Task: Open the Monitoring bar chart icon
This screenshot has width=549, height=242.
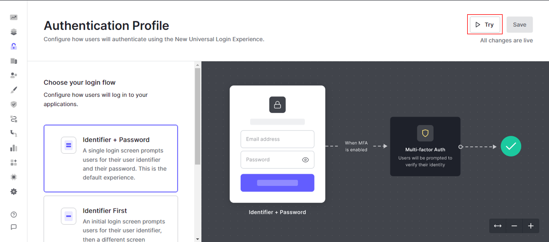Action: pos(14,148)
